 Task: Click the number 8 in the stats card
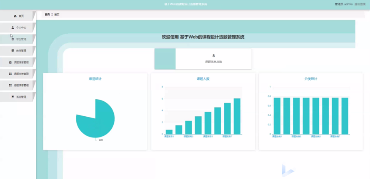click(214, 56)
